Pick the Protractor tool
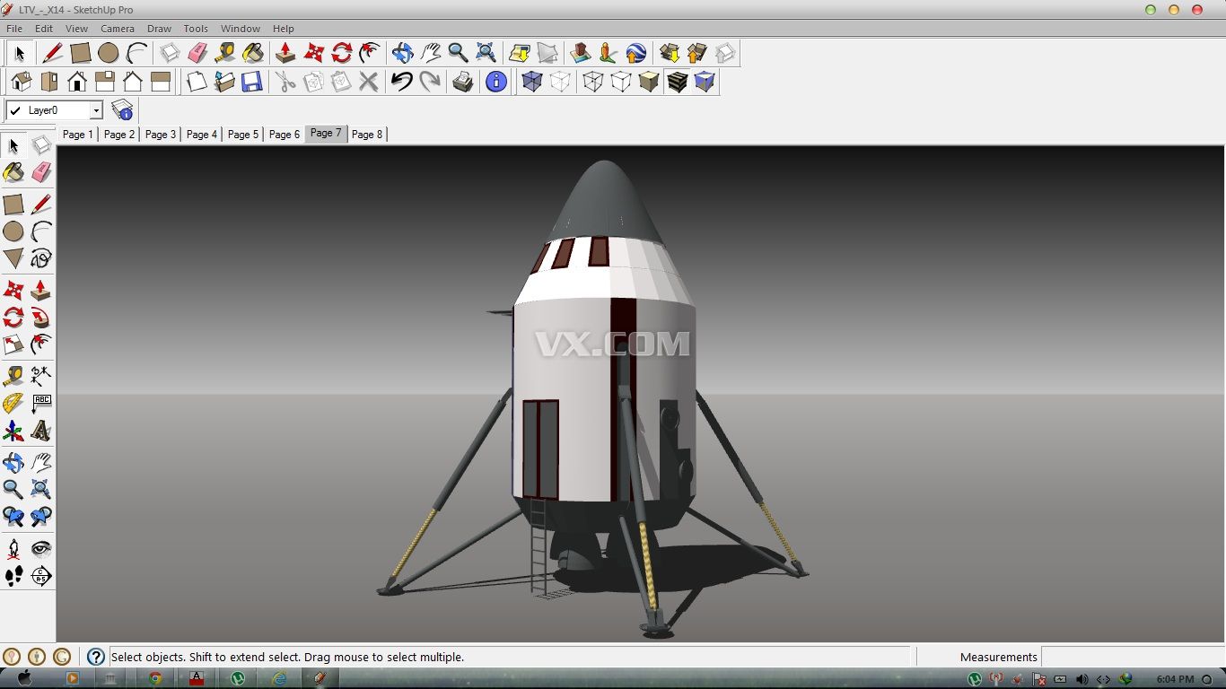The height and width of the screenshot is (689, 1226). [13, 403]
